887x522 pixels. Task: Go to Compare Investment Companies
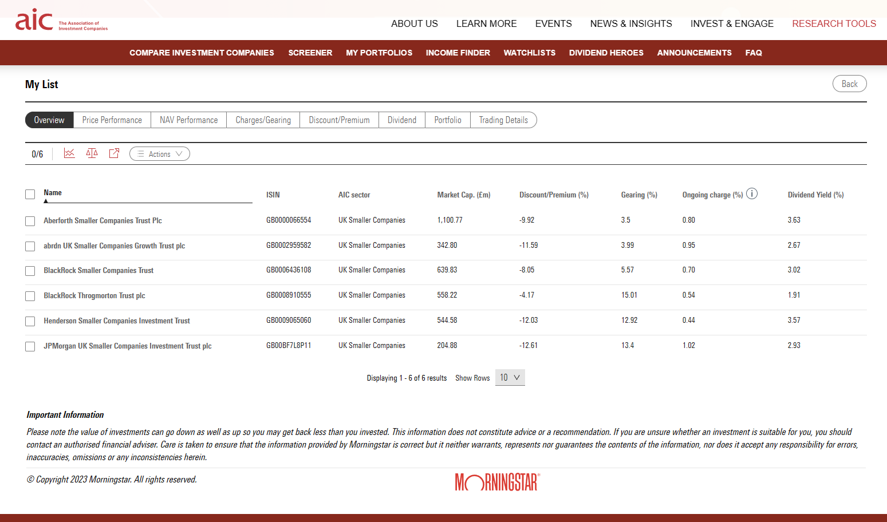202,53
